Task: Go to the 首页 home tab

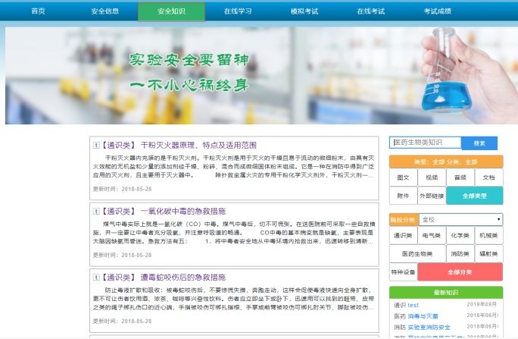Action: 38,11
